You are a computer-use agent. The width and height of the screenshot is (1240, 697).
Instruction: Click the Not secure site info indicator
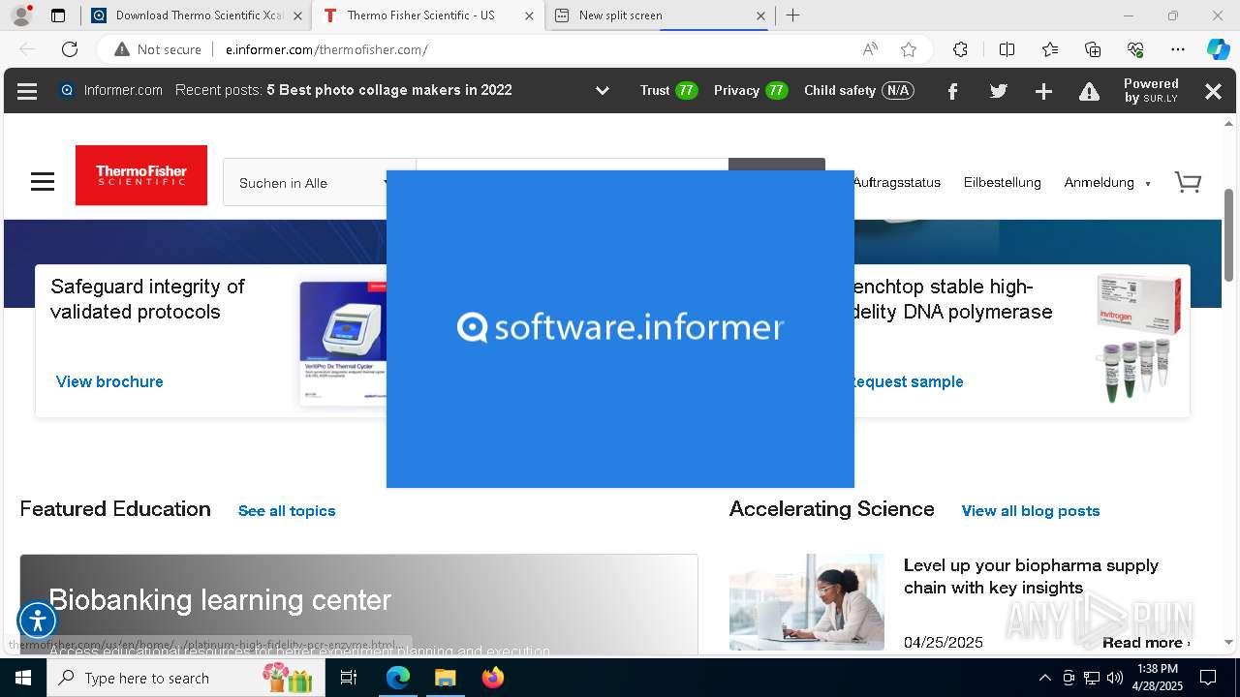click(x=158, y=49)
